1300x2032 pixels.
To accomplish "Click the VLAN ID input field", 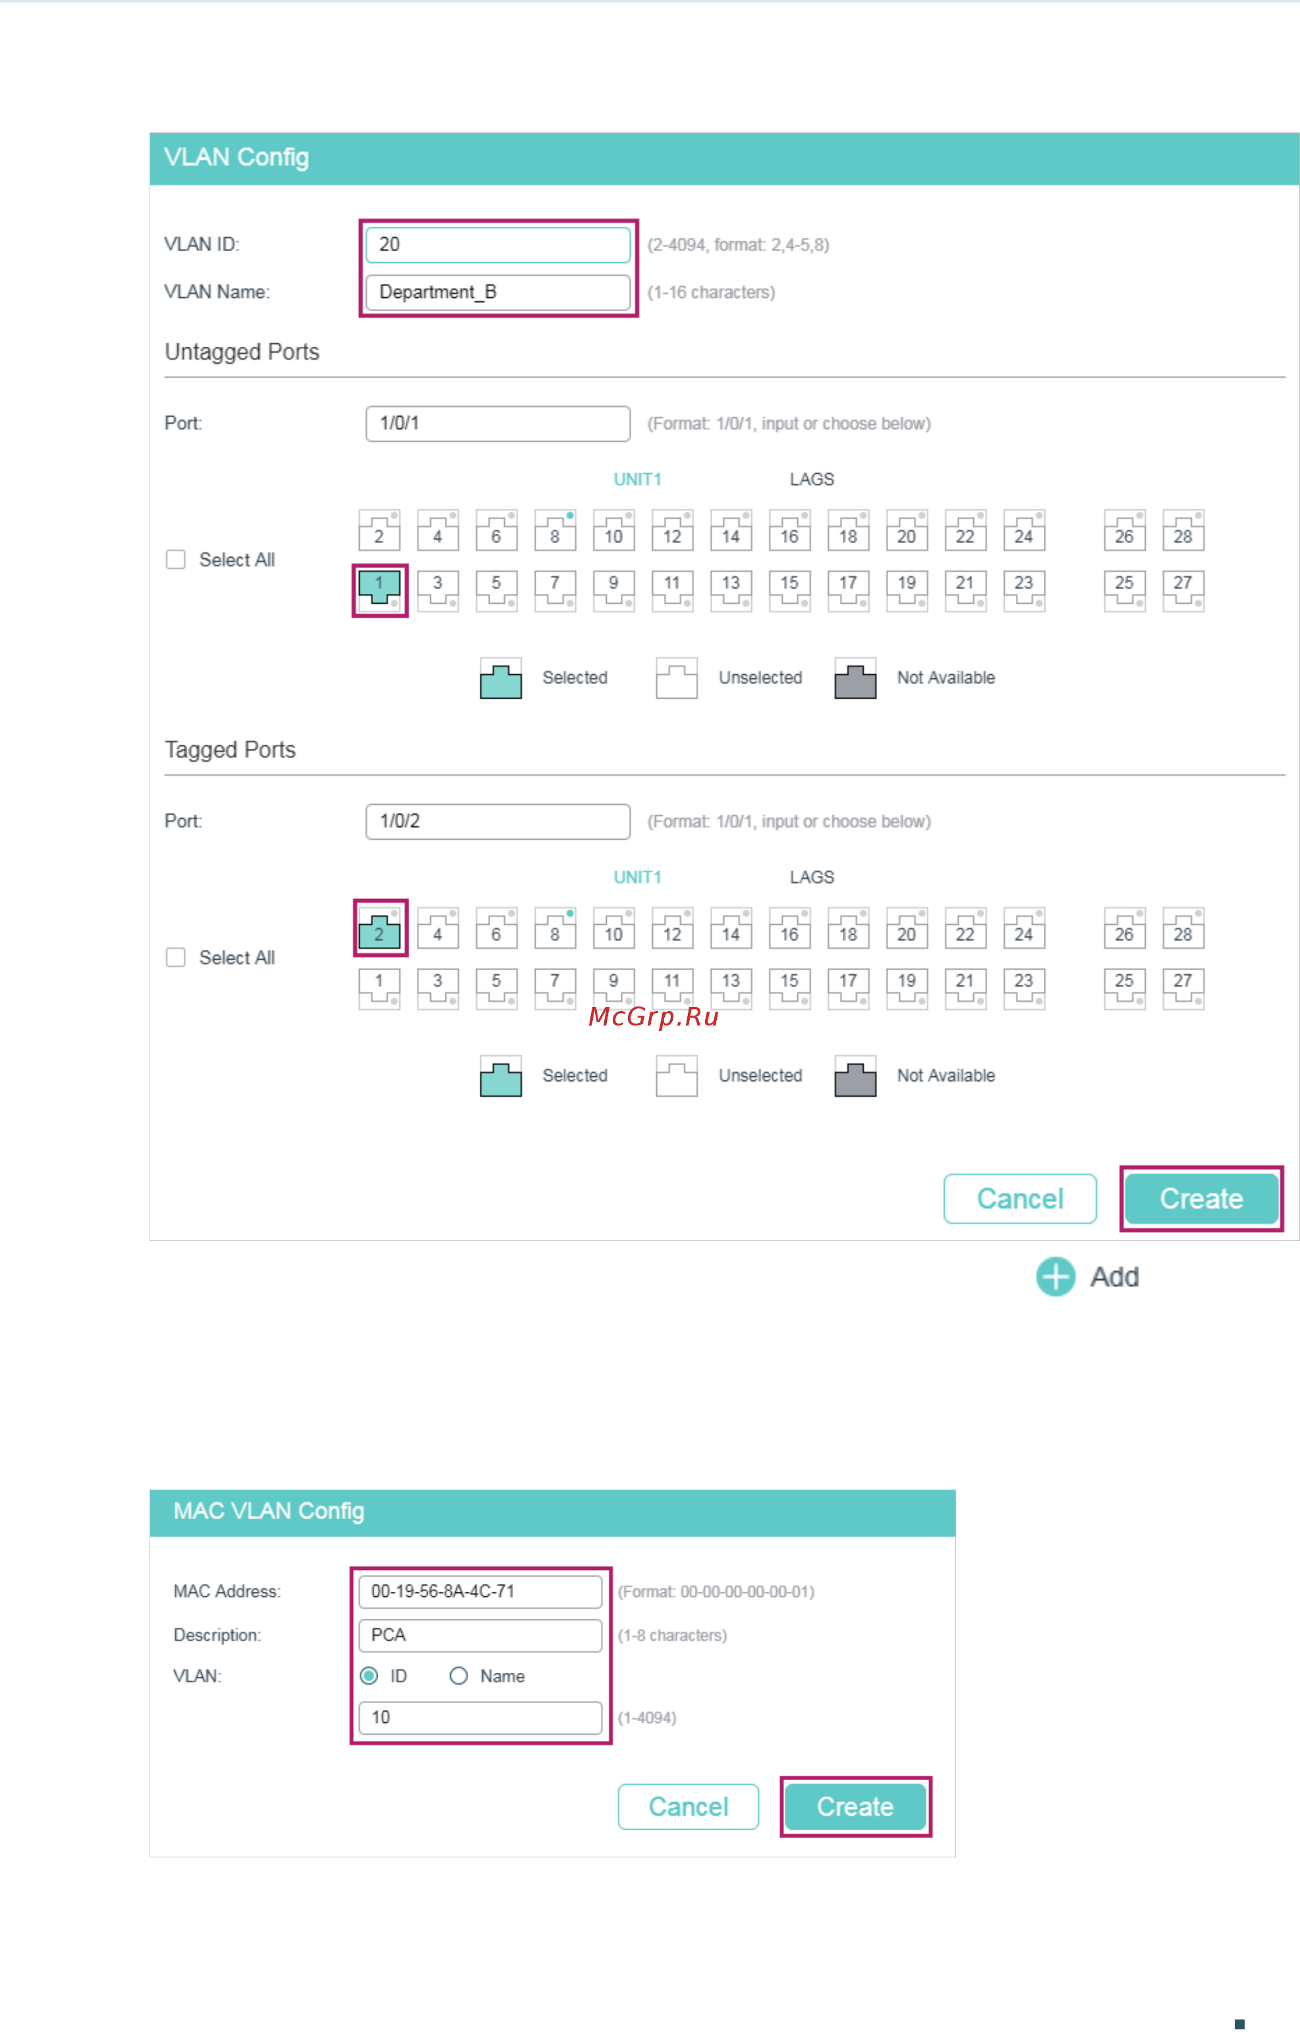I will pos(498,245).
